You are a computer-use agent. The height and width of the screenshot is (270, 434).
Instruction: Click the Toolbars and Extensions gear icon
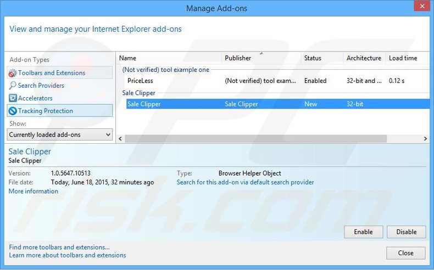tap(13, 73)
